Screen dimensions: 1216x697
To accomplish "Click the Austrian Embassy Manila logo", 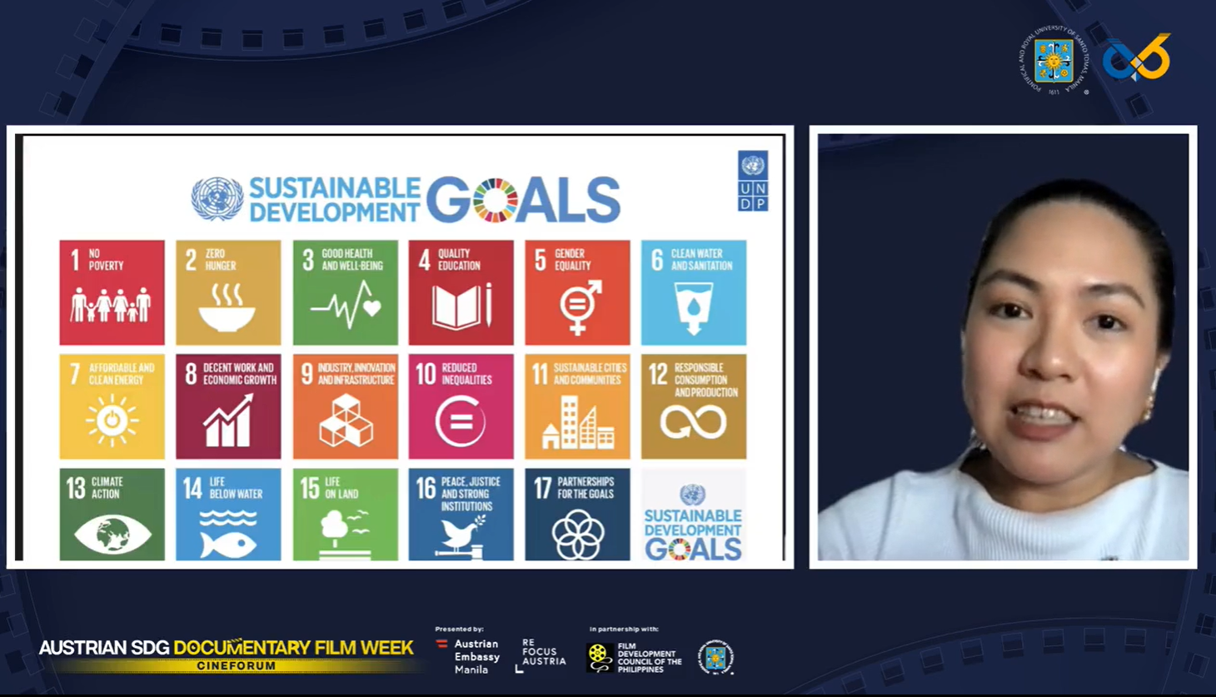I will click(468, 656).
